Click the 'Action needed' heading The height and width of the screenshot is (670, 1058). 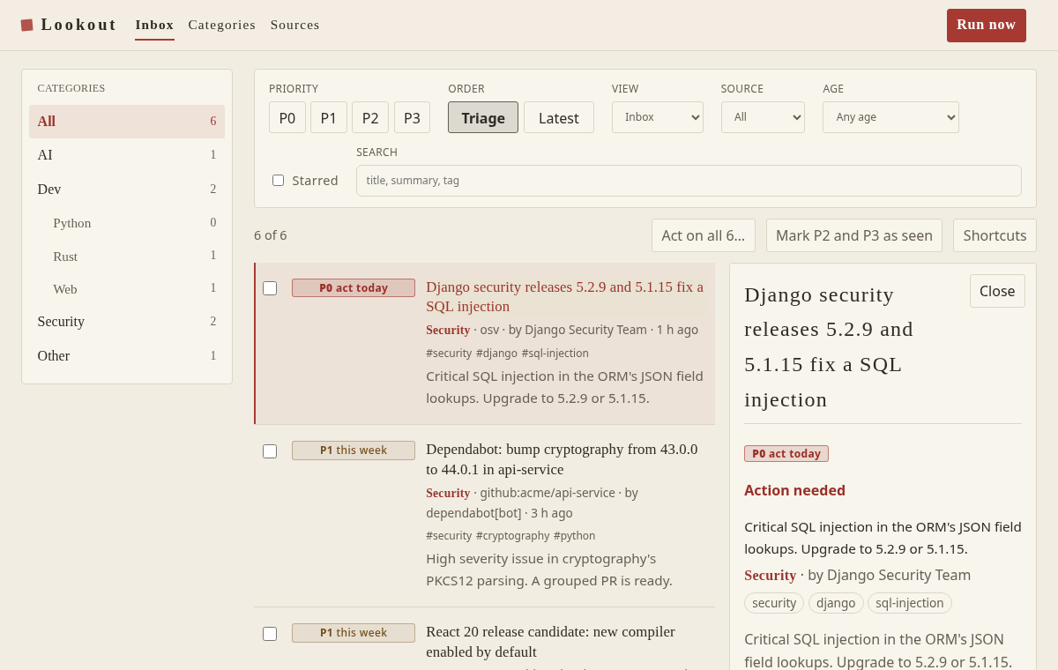point(794,491)
